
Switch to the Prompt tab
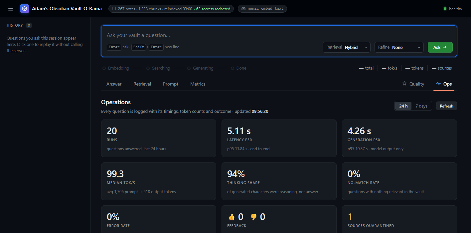(x=171, y=84)
